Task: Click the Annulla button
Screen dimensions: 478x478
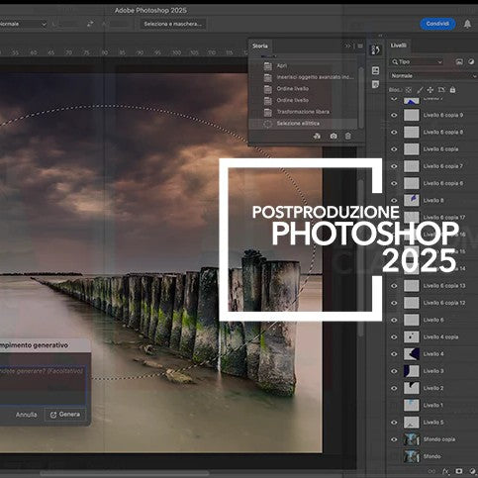Action: [26, 415]
